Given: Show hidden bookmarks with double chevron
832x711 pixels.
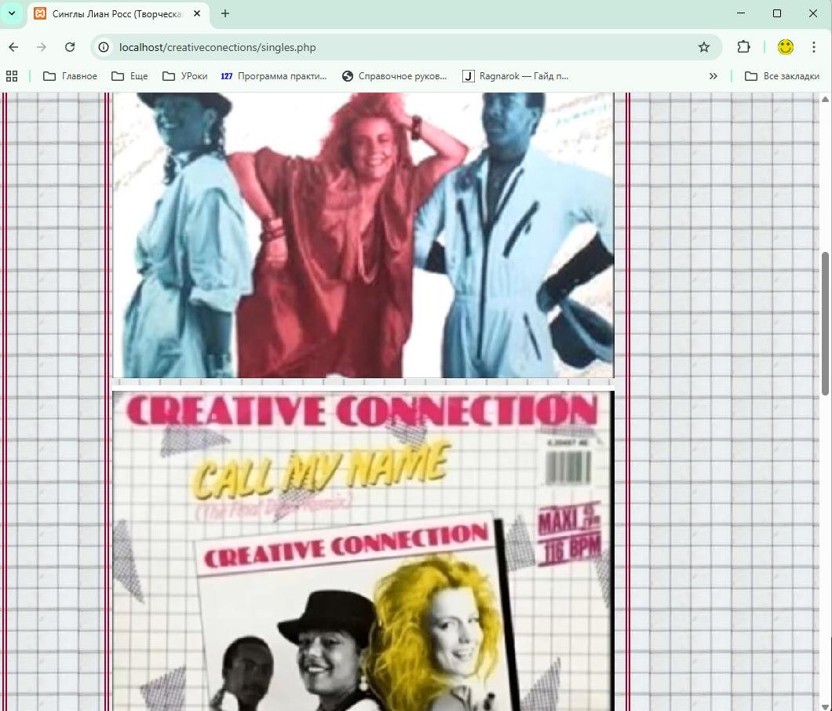Looking at the screenshot, I should tap(713, 76).
